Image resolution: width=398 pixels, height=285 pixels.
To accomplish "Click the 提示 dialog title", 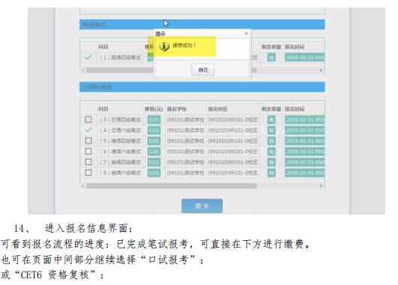I will (160, 34).
